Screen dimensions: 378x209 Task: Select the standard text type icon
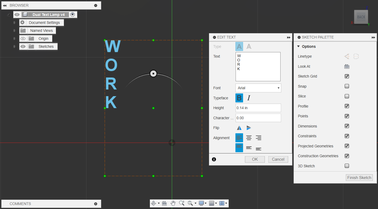239,47
